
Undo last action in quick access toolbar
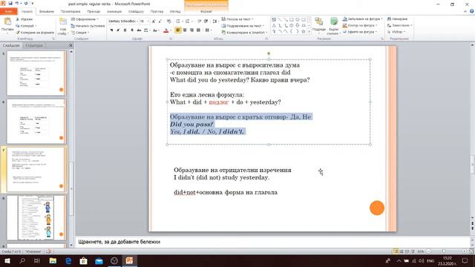click(x=17, y=3)
